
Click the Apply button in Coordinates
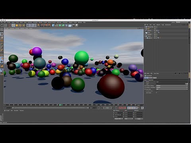139,119
